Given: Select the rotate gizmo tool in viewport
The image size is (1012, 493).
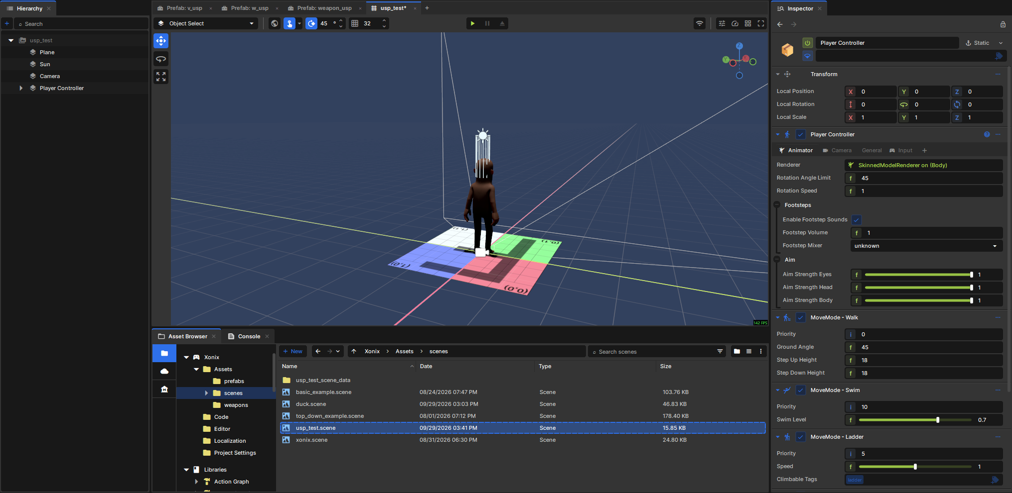Looking at the screenshot, I should point(161,59).
